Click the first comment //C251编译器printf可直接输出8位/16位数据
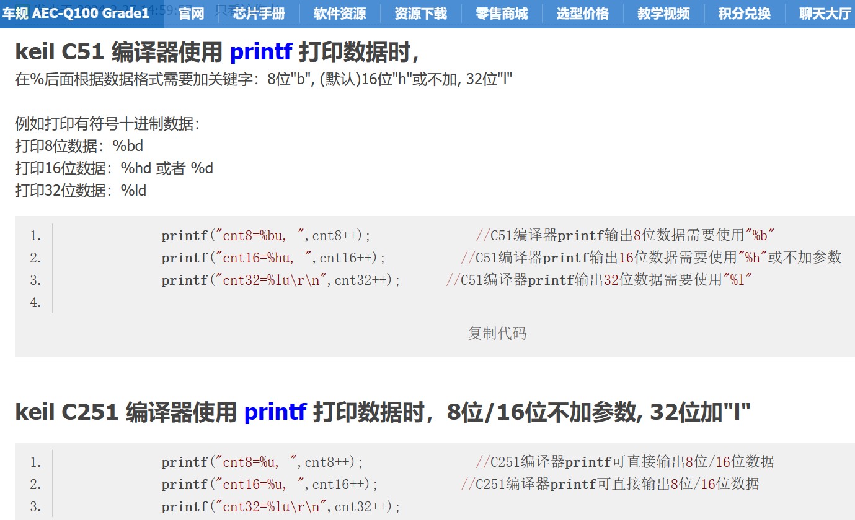Viewport: 855px width, 520px height. tap(625, 462)
